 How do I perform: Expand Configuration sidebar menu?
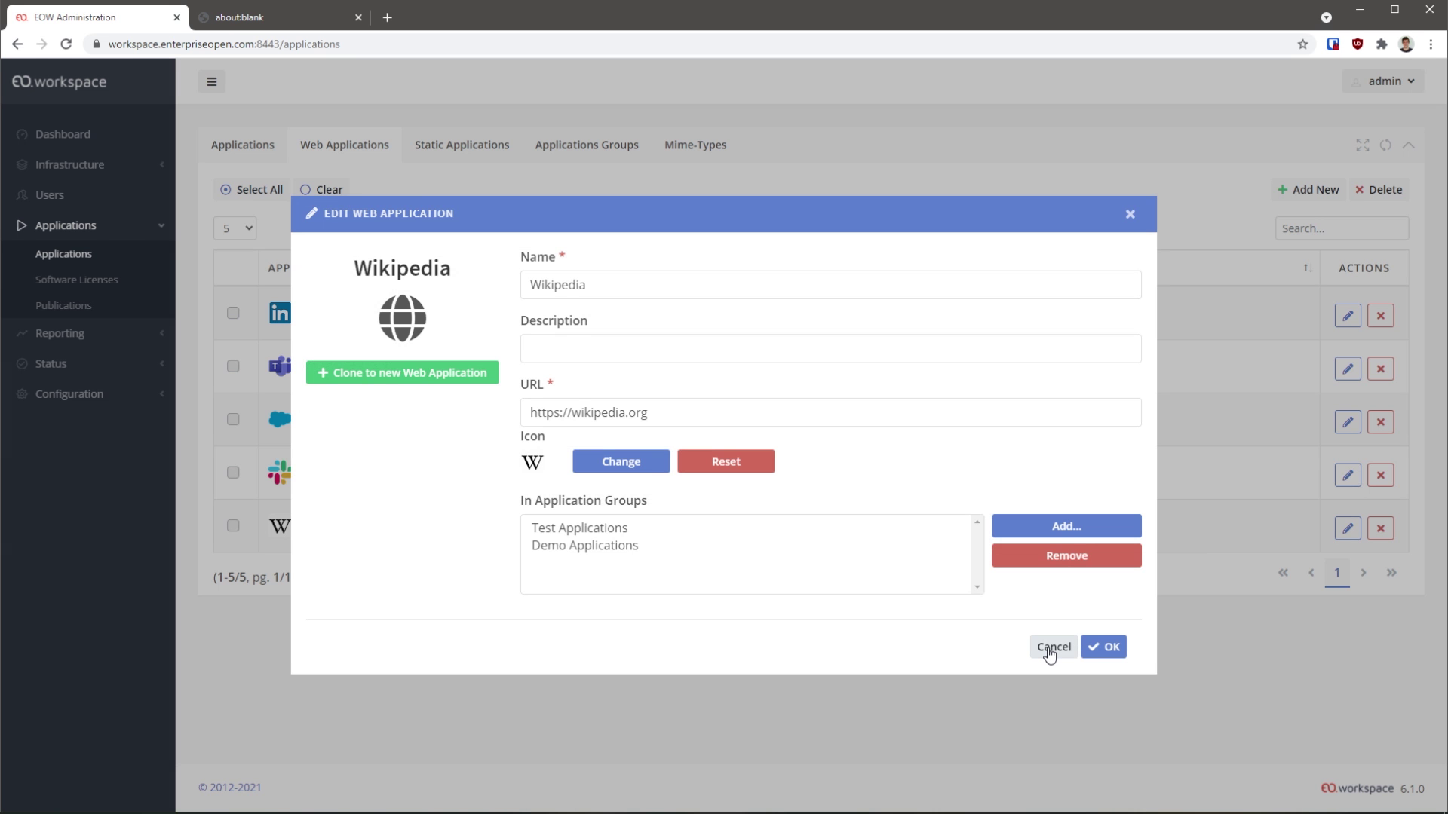(87, 394)
